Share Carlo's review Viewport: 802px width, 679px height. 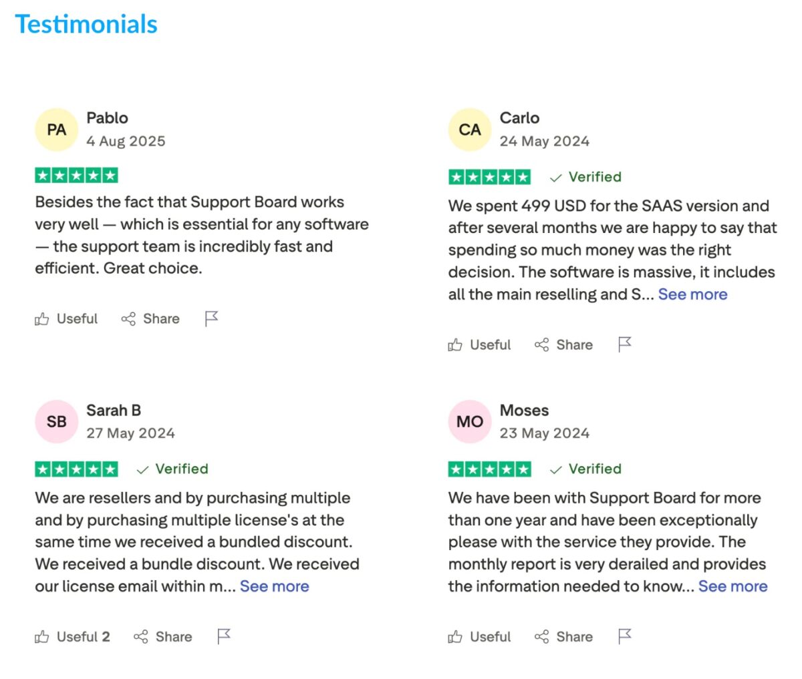click(563, 345)
